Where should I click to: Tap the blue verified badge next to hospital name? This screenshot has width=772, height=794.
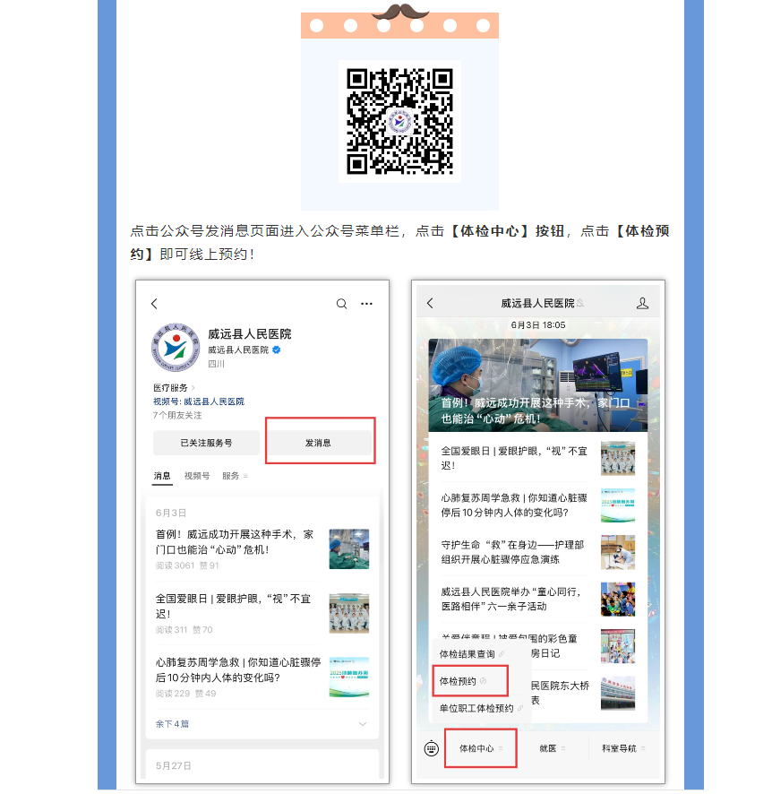[277, 350]
